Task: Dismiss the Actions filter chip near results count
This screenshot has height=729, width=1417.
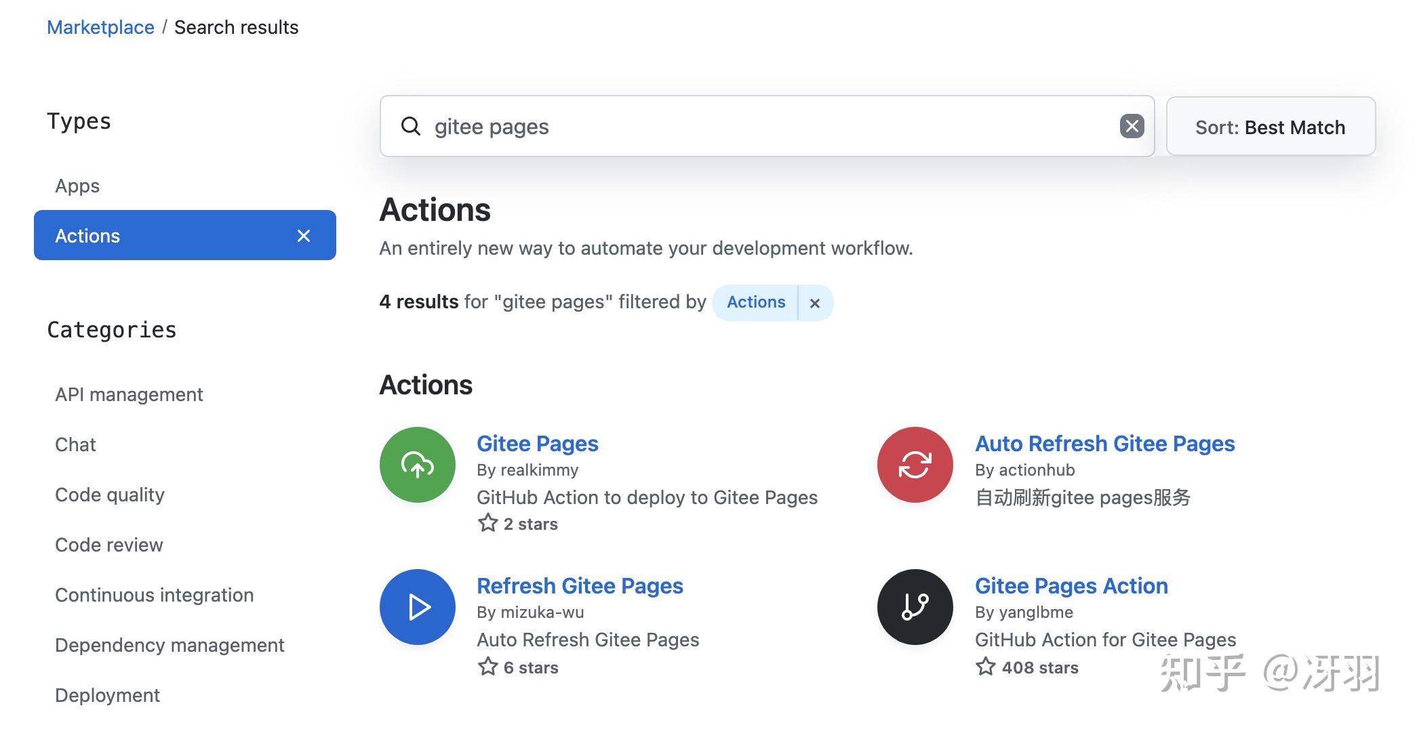Action: coord(815,303)
